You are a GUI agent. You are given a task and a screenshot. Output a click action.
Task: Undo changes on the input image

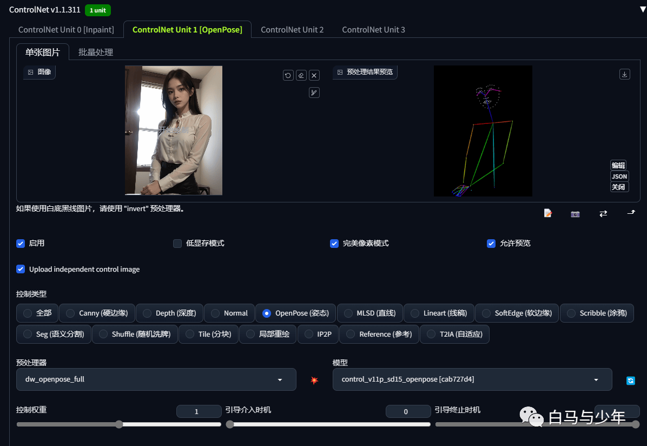[288, 76]
